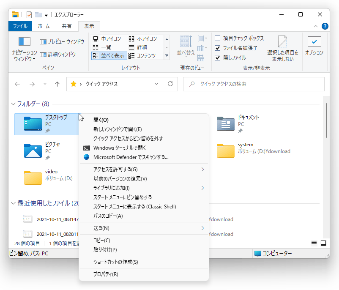Choose コピー(C) in context menu
The width and height of the screenshot is (339, 290).
144,240
